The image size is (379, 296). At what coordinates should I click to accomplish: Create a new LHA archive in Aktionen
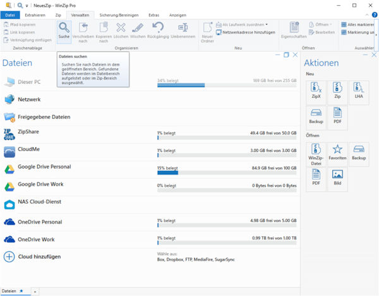(359, 92)
